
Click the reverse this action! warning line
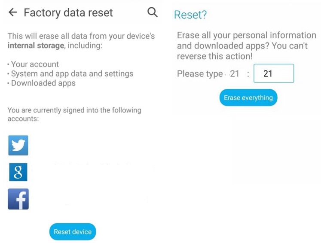coord(215,56)
